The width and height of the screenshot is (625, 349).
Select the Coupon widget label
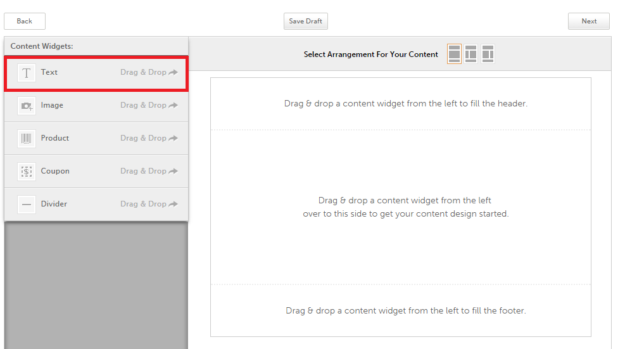(x=55, y=171)
